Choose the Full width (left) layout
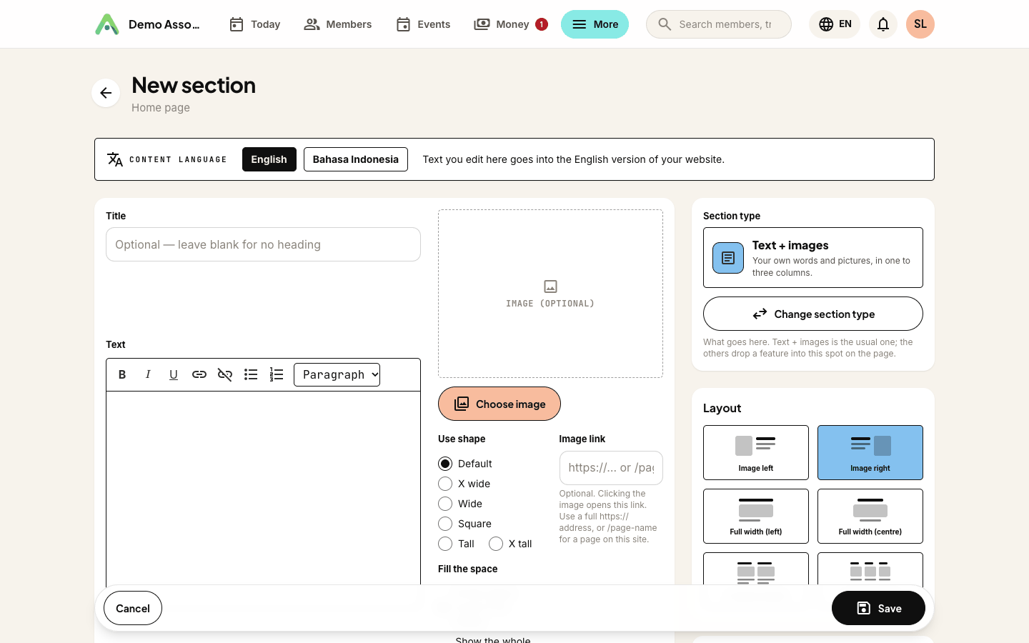The height and width of the screenshot is (643, 1029). 756,516
